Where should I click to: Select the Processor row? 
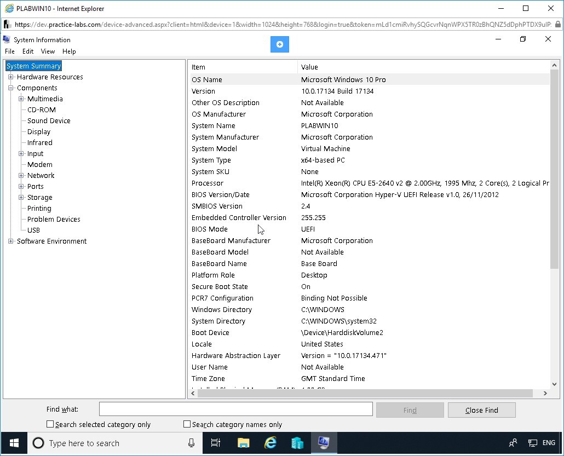click(x=370, y=183)
